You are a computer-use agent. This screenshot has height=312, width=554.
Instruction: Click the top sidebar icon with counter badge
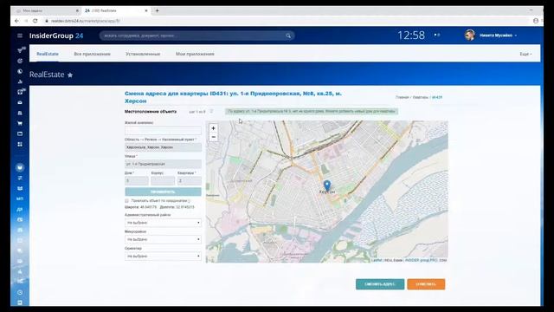coord(21,50)
